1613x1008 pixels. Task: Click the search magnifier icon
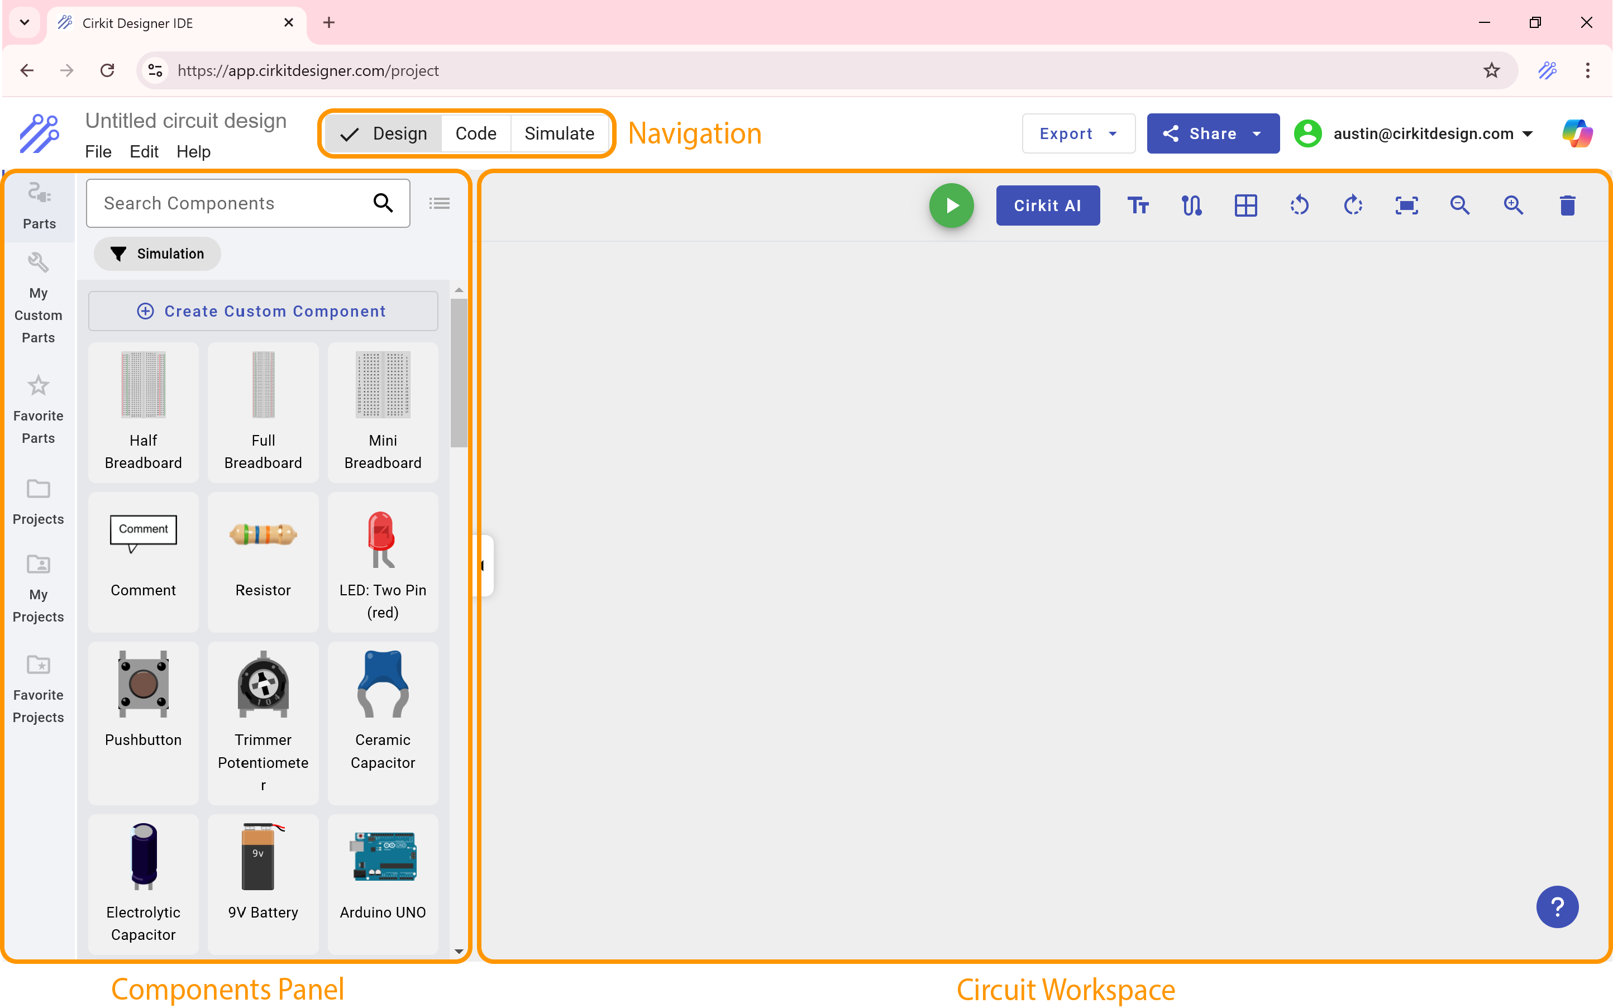point(383,203)
